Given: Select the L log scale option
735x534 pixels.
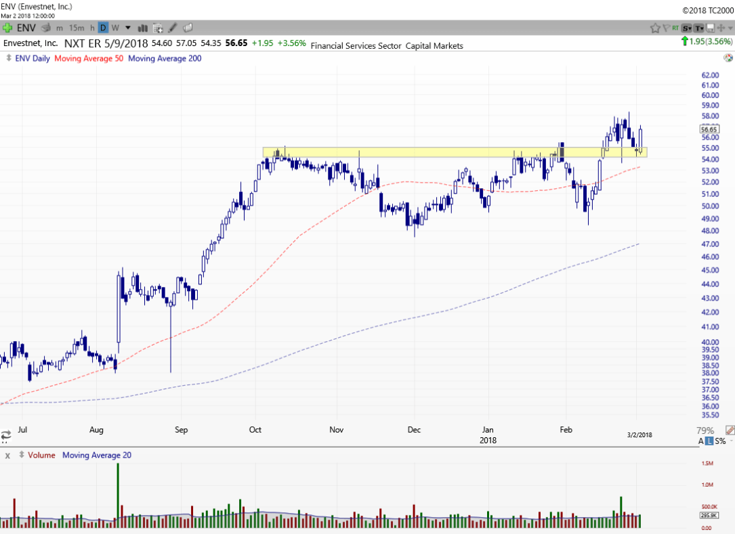Looking at the screenshot, I should pyautogui.click(x=709, y=441).
